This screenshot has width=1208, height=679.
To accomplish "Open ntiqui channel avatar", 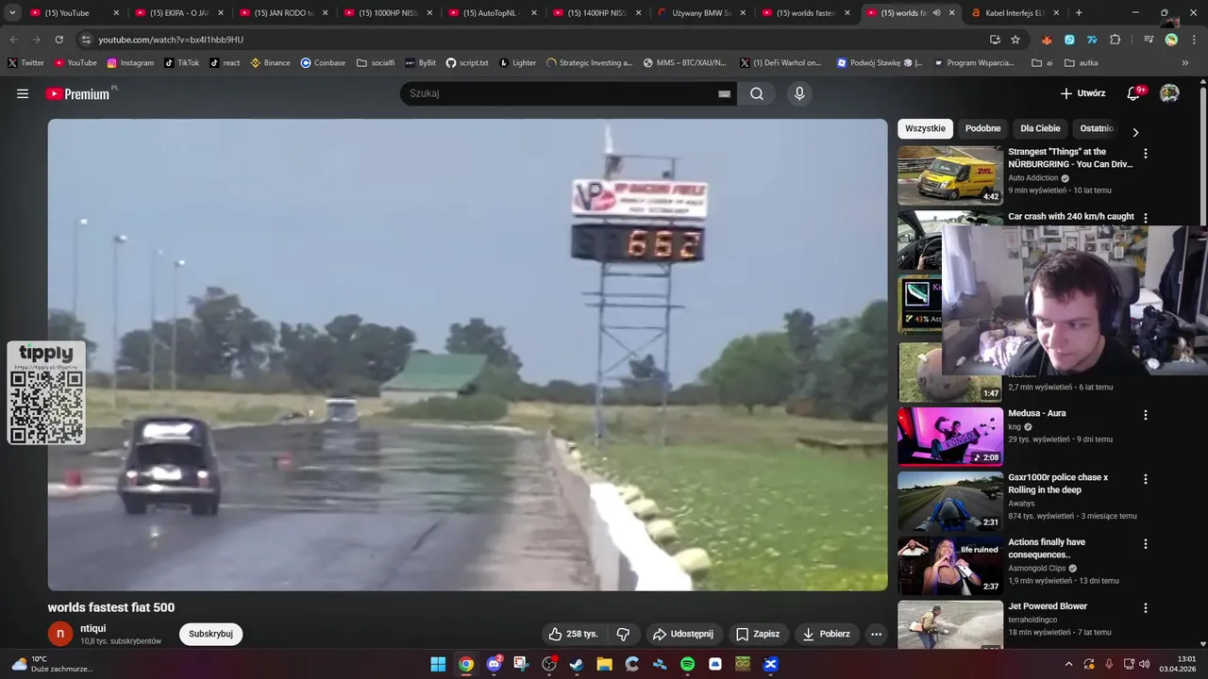I will pos(59,634).
